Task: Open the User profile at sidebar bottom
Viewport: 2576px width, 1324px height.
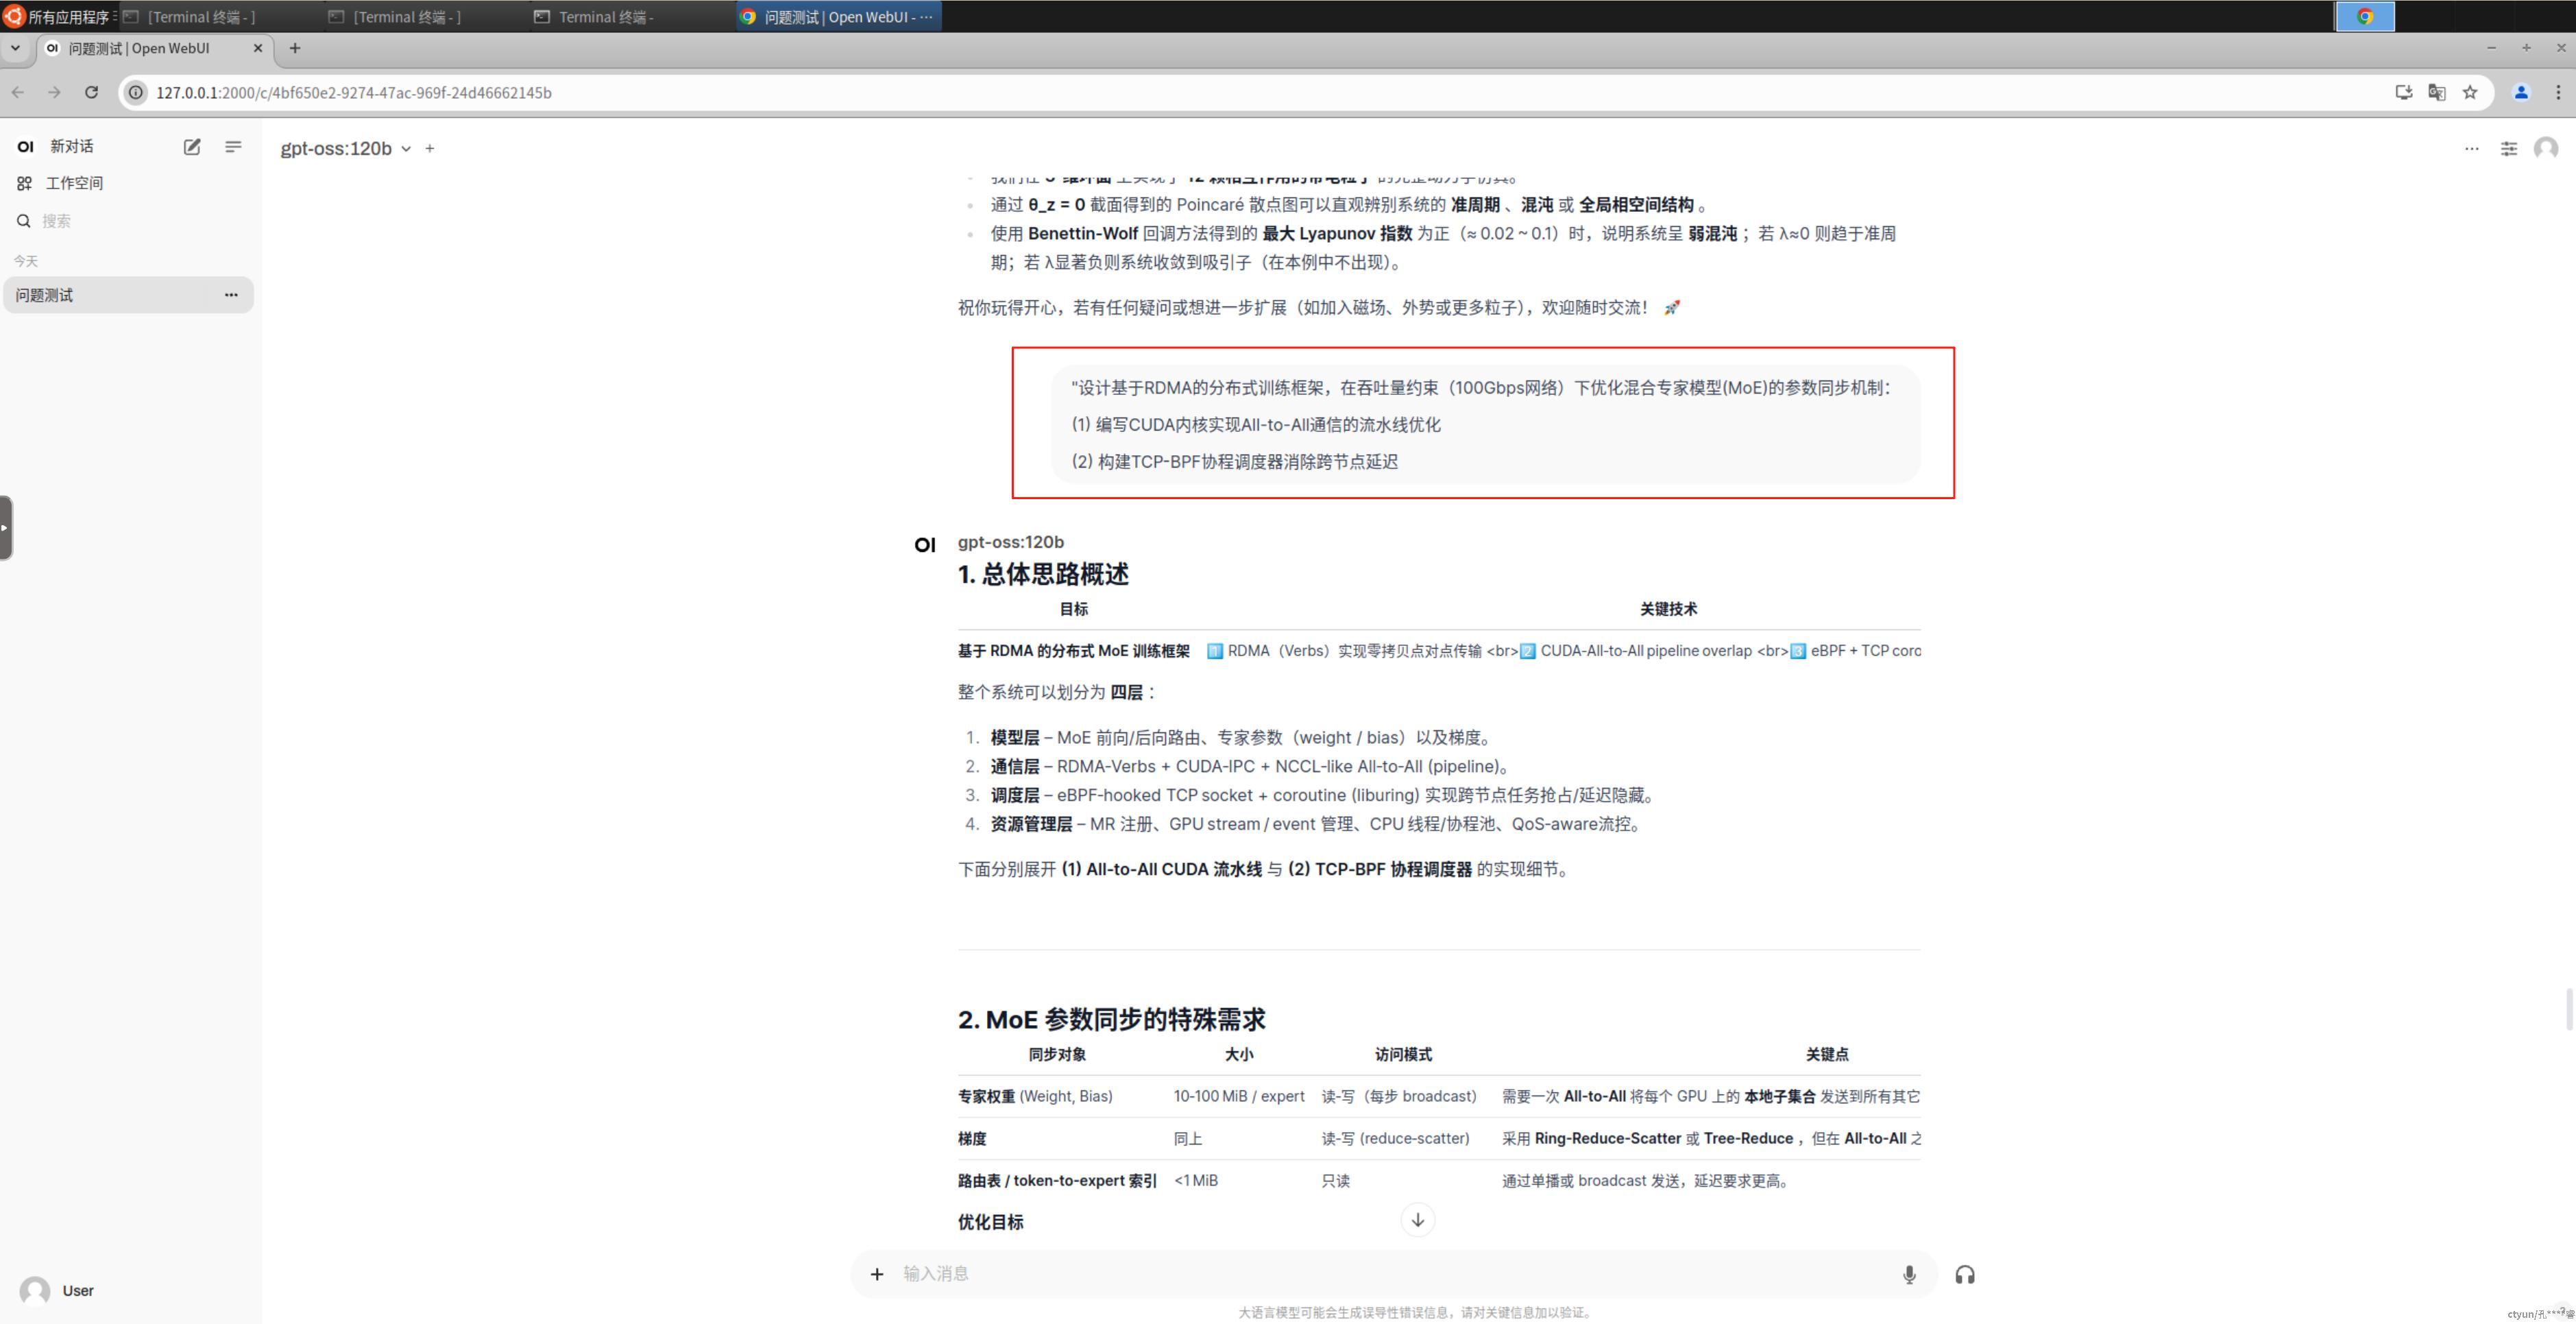Action: 128,1291
